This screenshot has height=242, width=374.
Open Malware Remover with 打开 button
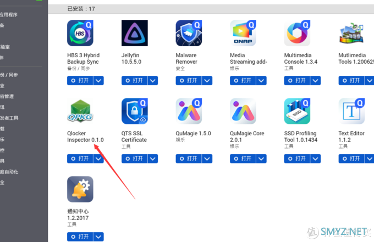tap(189, 81)
